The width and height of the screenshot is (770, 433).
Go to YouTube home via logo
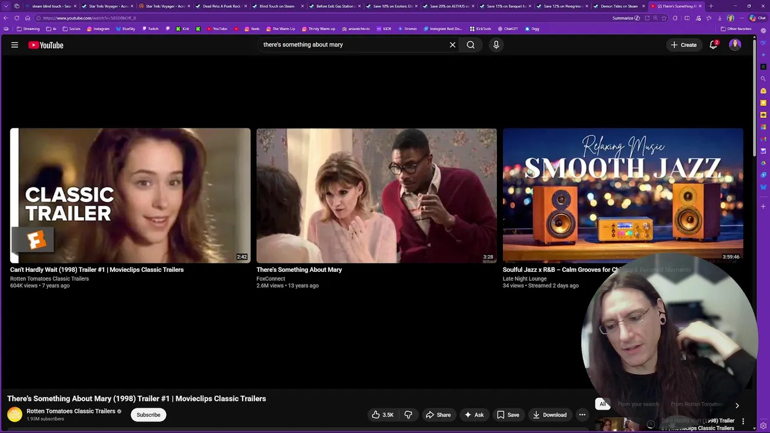coord(46,45)
